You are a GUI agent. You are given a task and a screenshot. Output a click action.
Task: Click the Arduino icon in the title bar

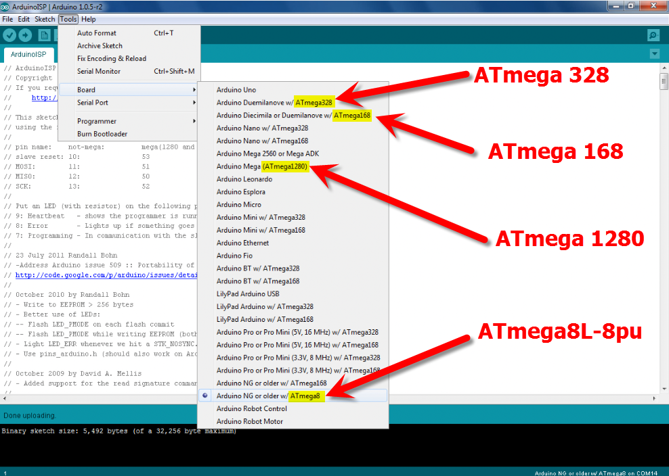click(6, 6)
